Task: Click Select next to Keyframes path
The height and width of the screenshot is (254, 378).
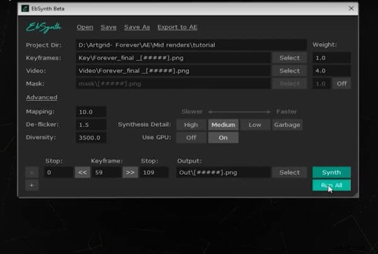Action: [289, 58]
